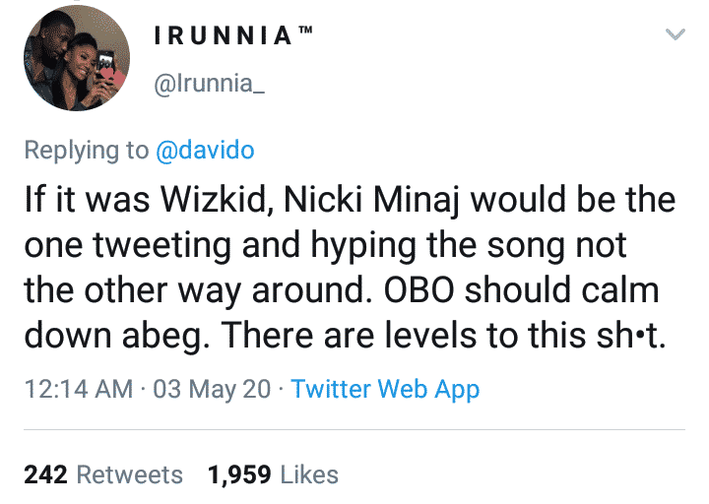View the 1,959 Likes count number
This screenshot has width=709, height=504.
(239, 474)
